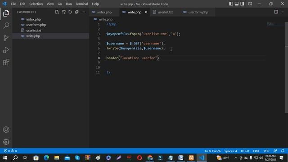Image resolution: width=288 pixels, height=162 pixels.
Task: Open the Windows Start menu
Action: point(5,158)
